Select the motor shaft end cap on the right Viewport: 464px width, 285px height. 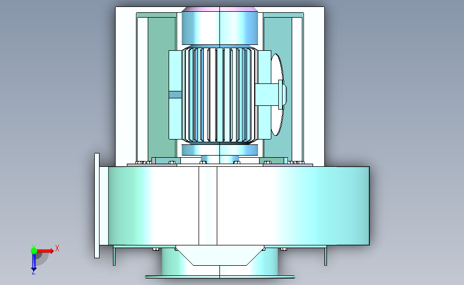click(283, 94)
